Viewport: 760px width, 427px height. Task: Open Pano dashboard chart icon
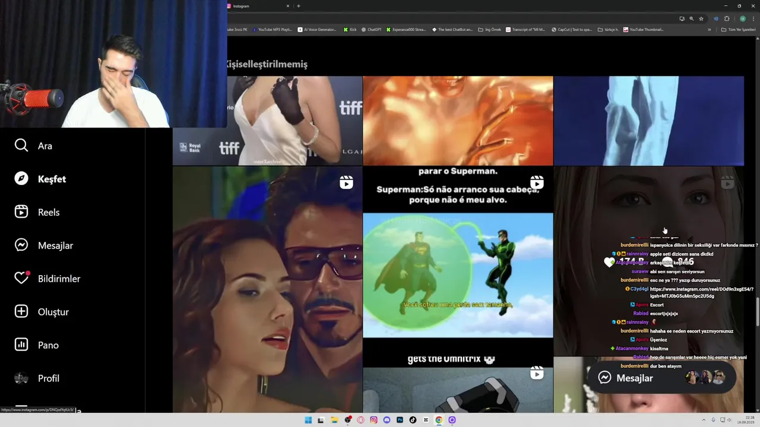pos(21,345)
